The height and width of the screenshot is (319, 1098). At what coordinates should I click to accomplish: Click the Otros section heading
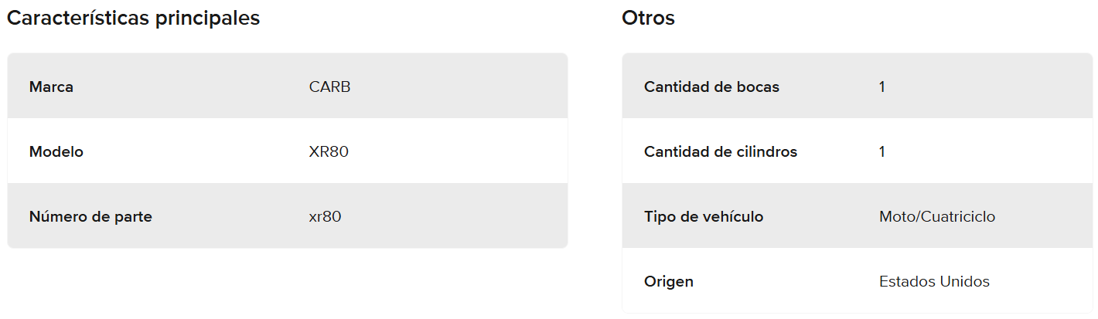(648, 19)
